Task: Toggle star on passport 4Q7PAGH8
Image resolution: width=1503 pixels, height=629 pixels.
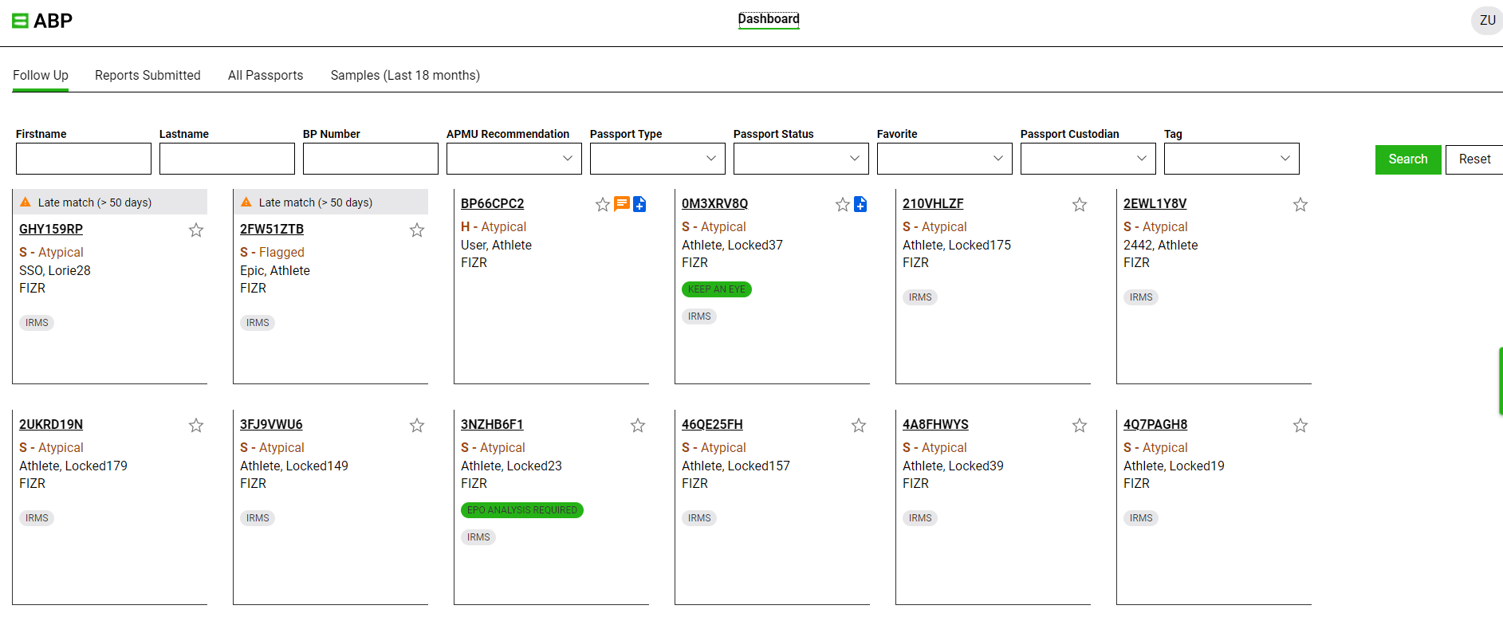Action: [x=1300, y=426]
